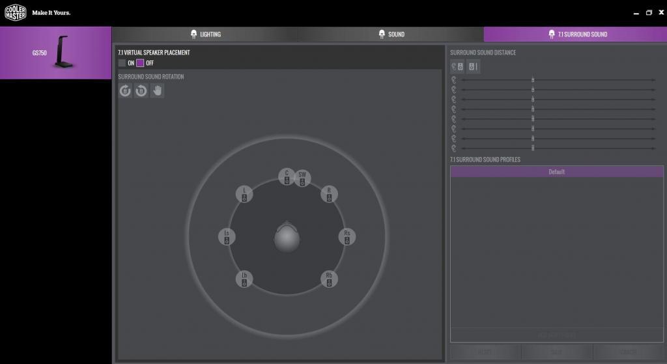Select the Default surround sound profile

click(x=556, y=172)
